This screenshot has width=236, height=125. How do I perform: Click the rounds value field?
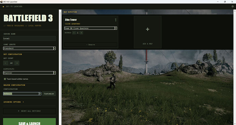click(x=78, y=33)
